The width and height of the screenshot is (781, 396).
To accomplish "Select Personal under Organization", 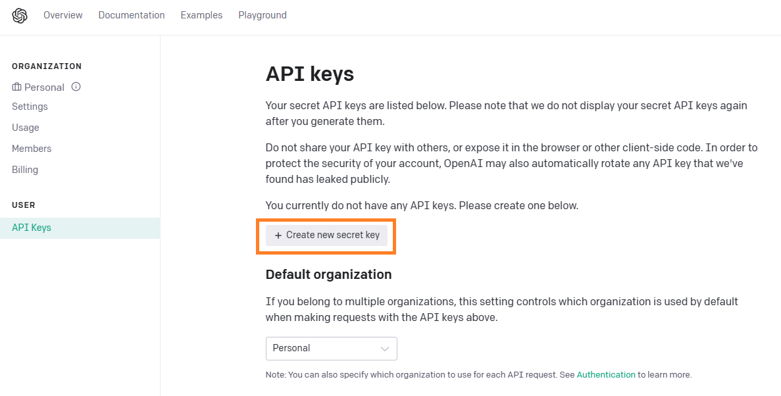I will point(43,87).
